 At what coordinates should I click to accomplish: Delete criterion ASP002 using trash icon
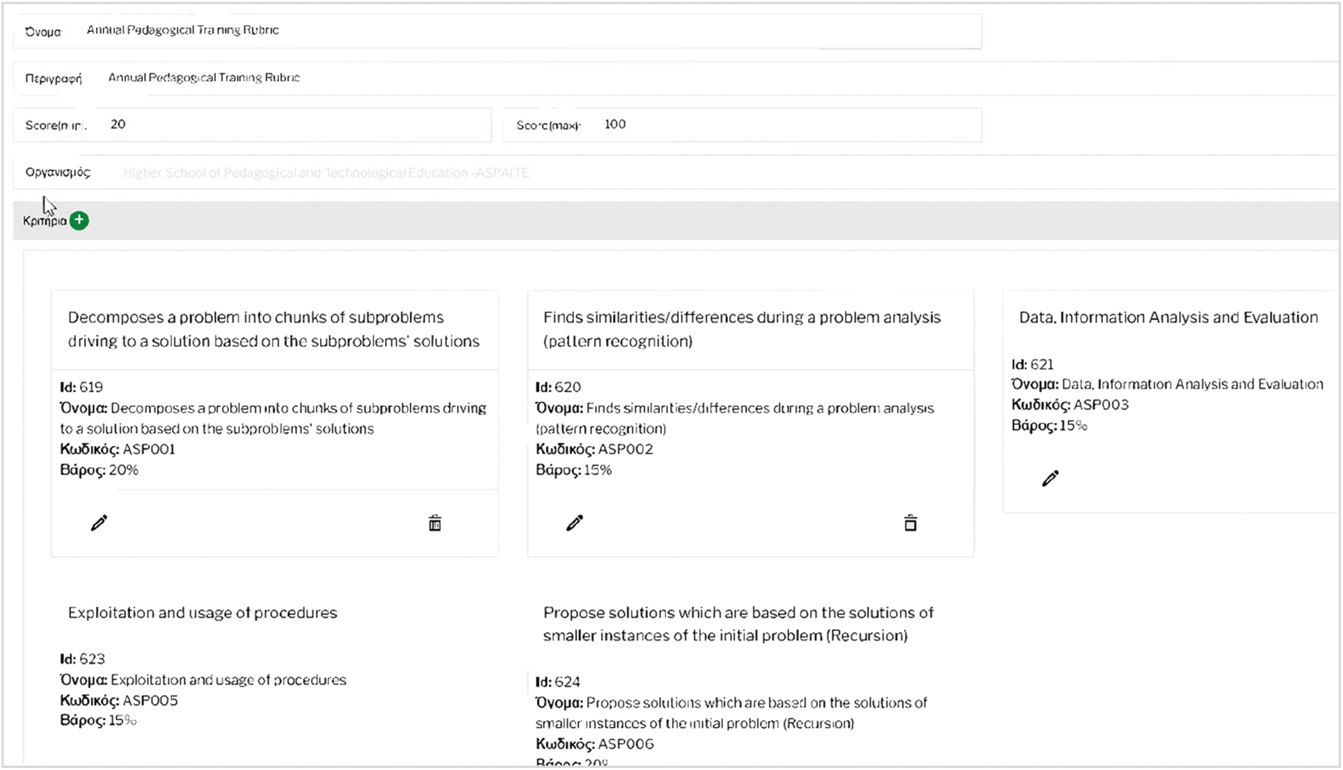pyautogui.click(x=910, y=523)
